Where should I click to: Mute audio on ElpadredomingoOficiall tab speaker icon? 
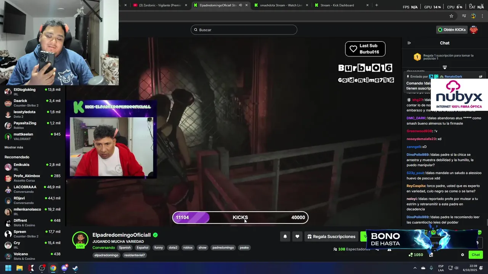click(240, 5)
